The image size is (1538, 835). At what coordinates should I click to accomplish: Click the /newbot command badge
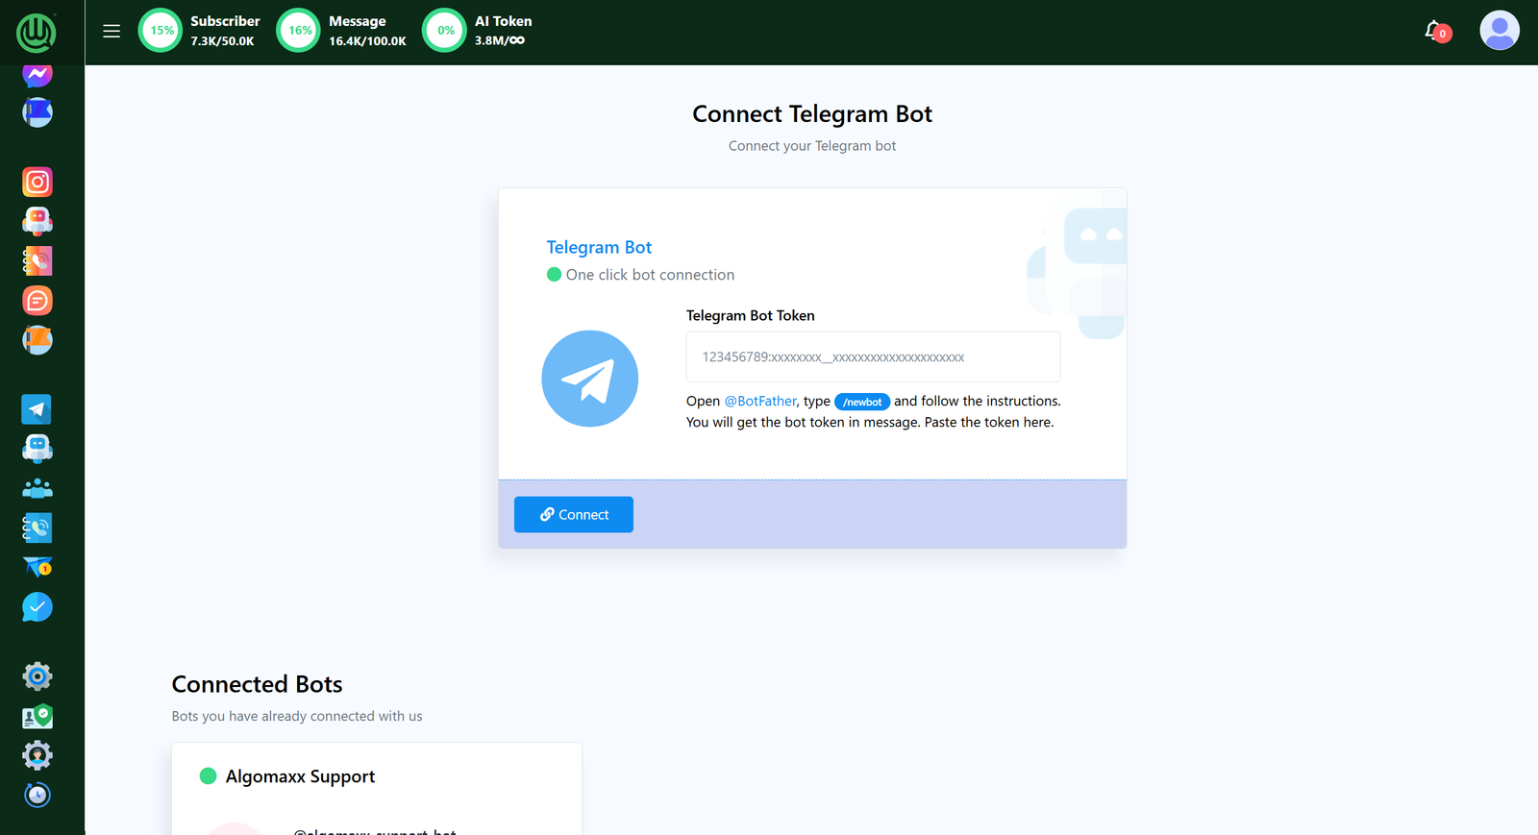[862, 402]
